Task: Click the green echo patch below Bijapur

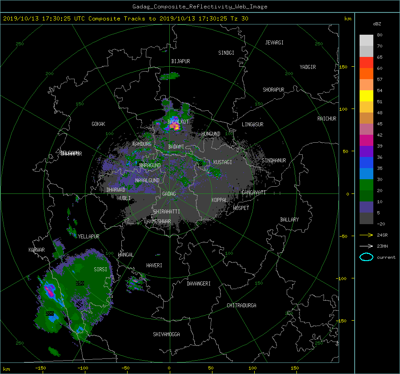Action: 170,76
